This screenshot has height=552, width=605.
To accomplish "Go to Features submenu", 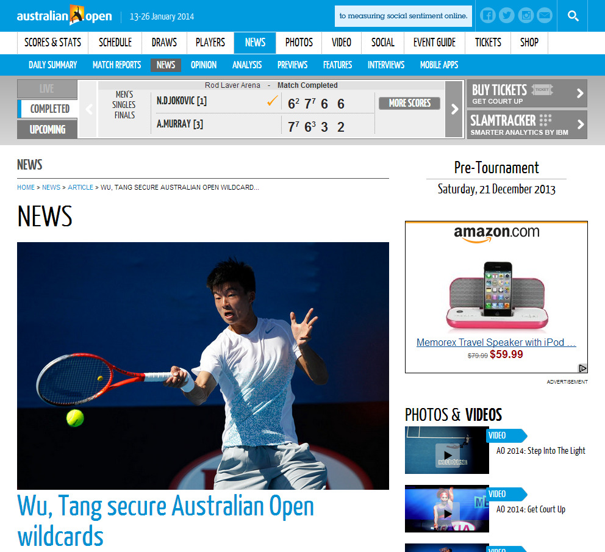I will pyautogui.click(x=338, y=65).
